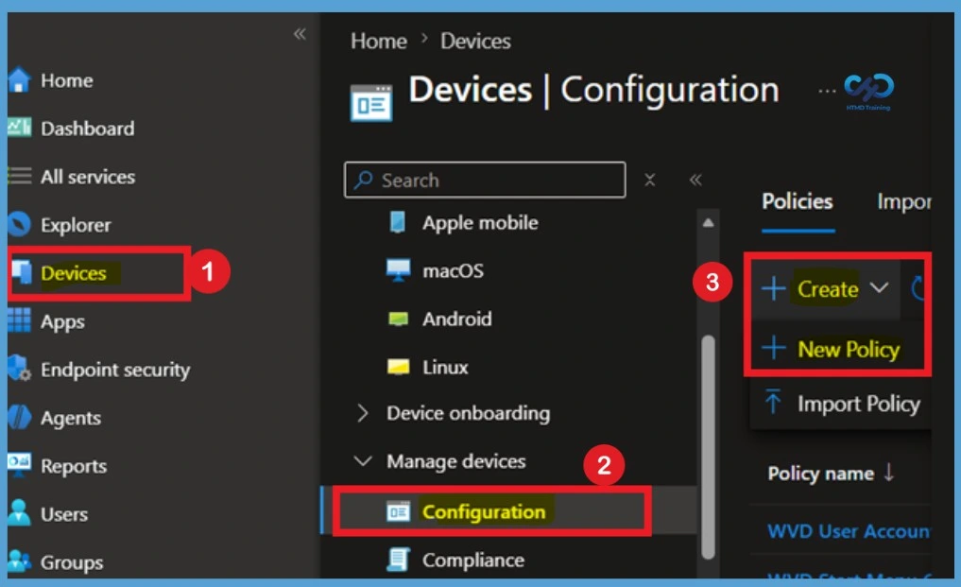Select the Android row text
Screen dimensions: 961x587
click(x=456, y=319)
